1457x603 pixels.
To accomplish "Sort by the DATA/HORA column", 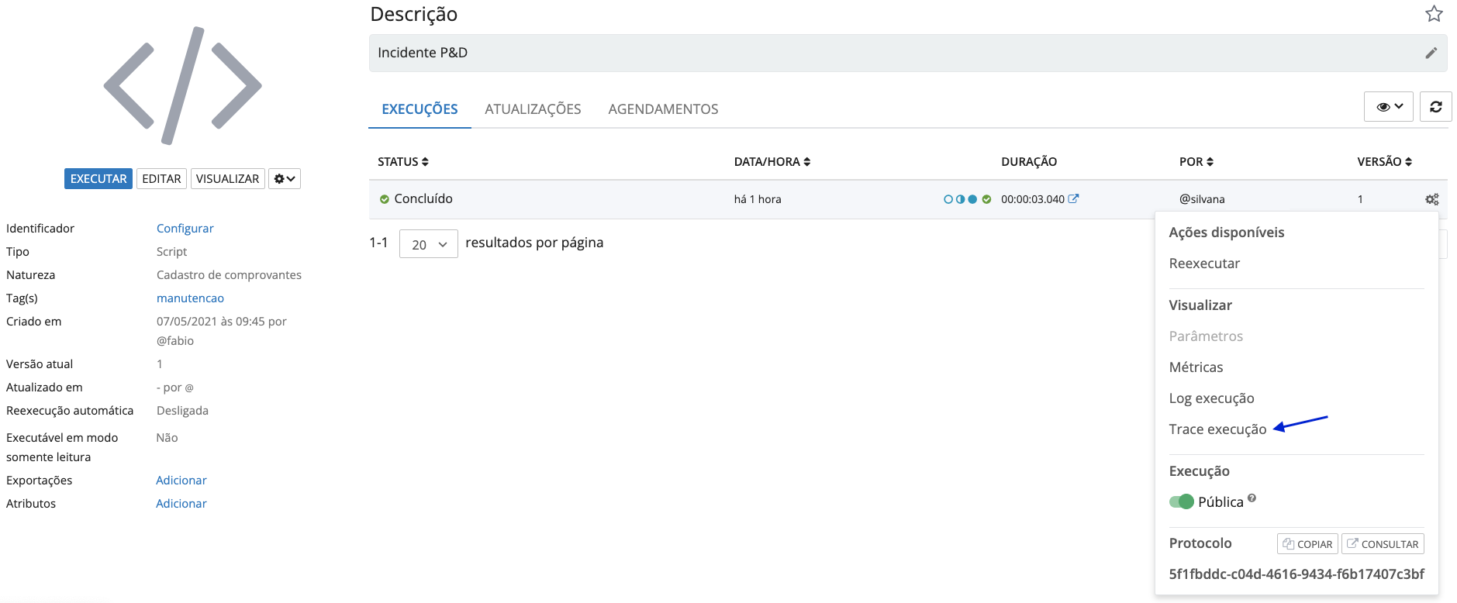I will (772, 162).
